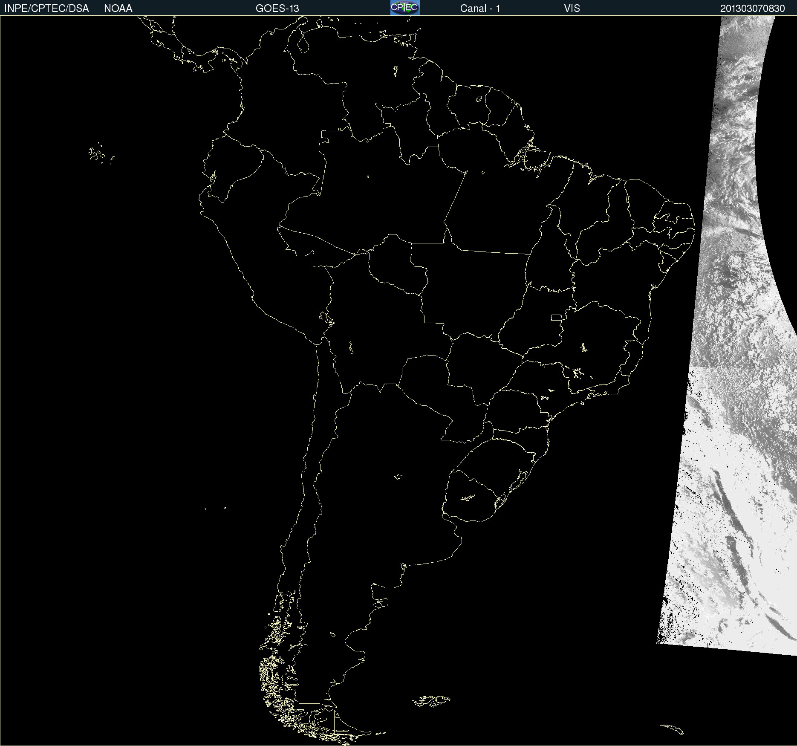
Task: Click the GOES-13 satellite label
Action: point(277,9)
